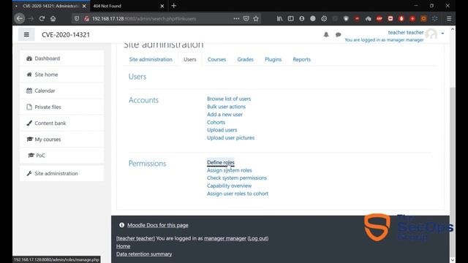Click the browser back arrow button

tap(20, 18)
